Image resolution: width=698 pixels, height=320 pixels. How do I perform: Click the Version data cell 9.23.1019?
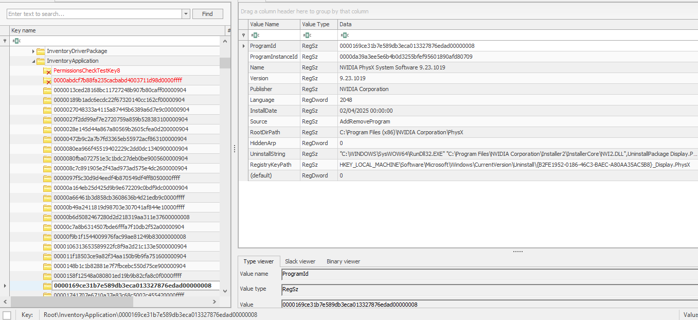coord(352,78)
